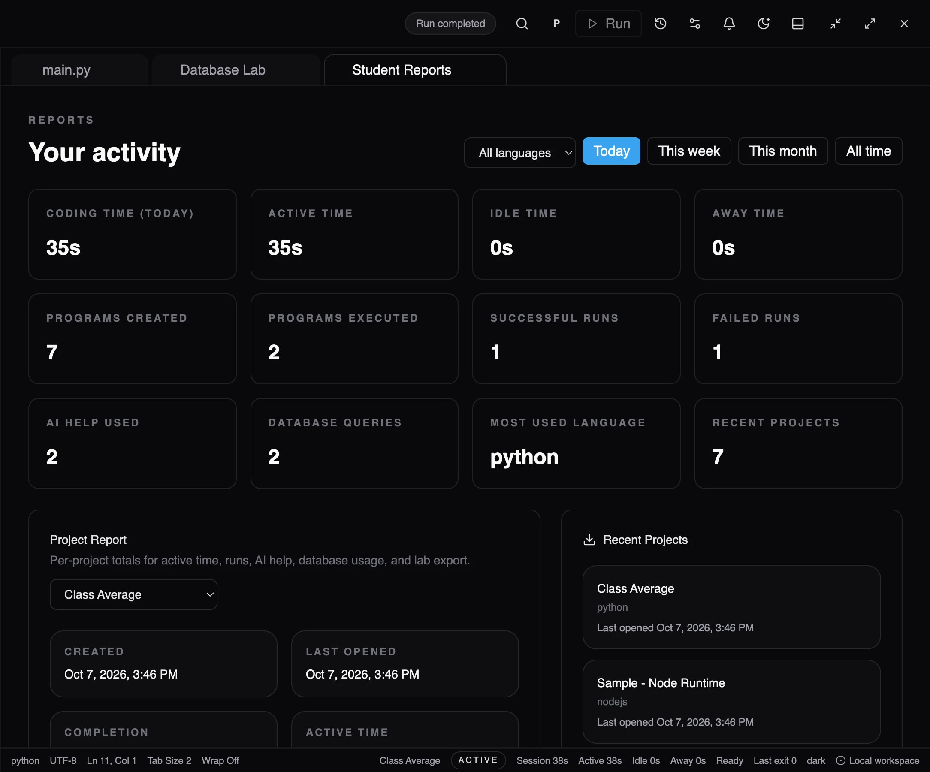Click the Failed Runs card
The image size is (930, 772).
click(x=798, y=339)
